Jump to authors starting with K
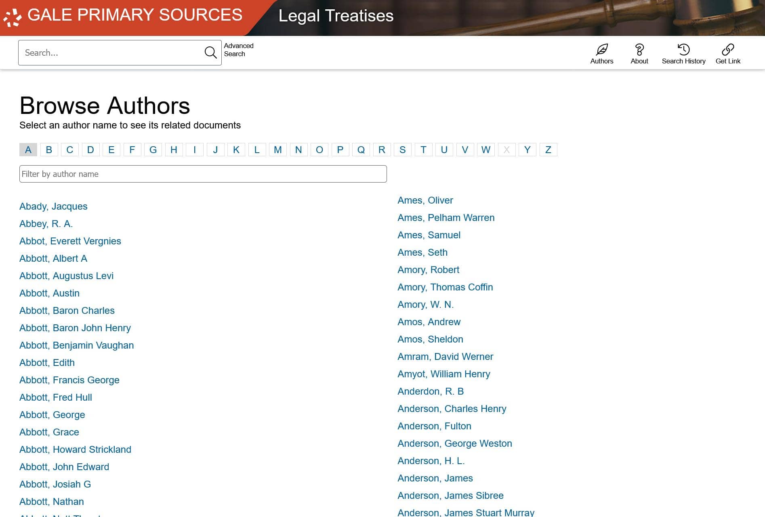765x517 pixels. [236, 150]
